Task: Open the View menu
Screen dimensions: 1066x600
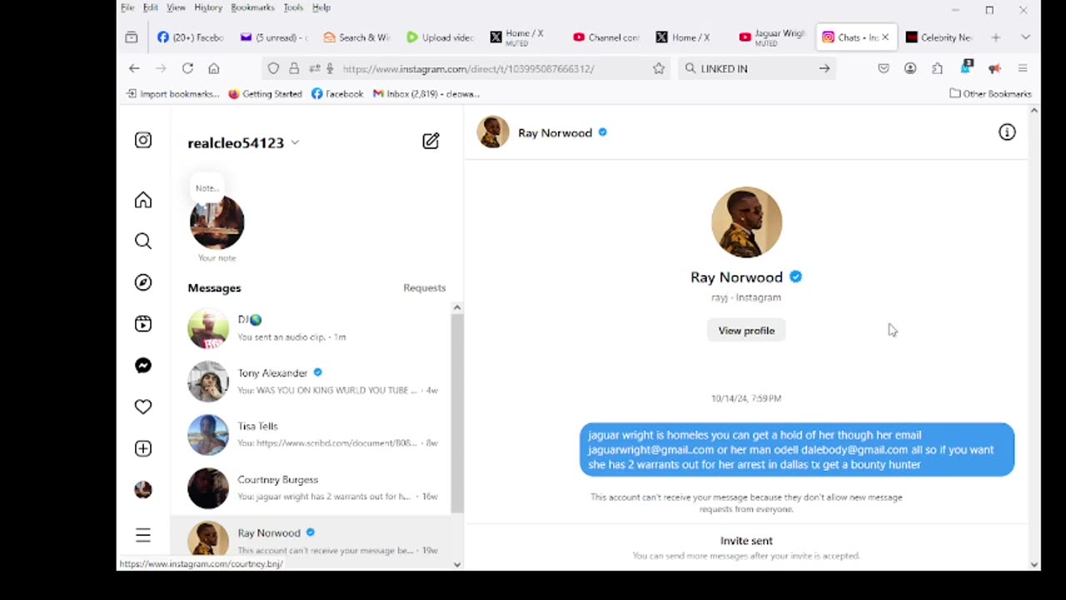Action: 176,7
